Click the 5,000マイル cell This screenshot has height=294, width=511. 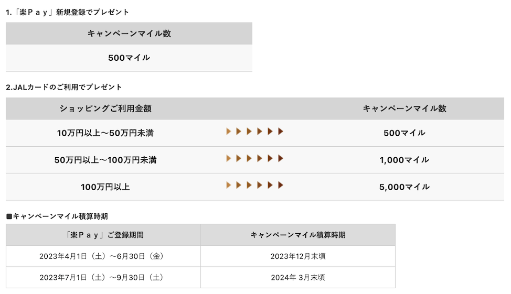point(404,187)
